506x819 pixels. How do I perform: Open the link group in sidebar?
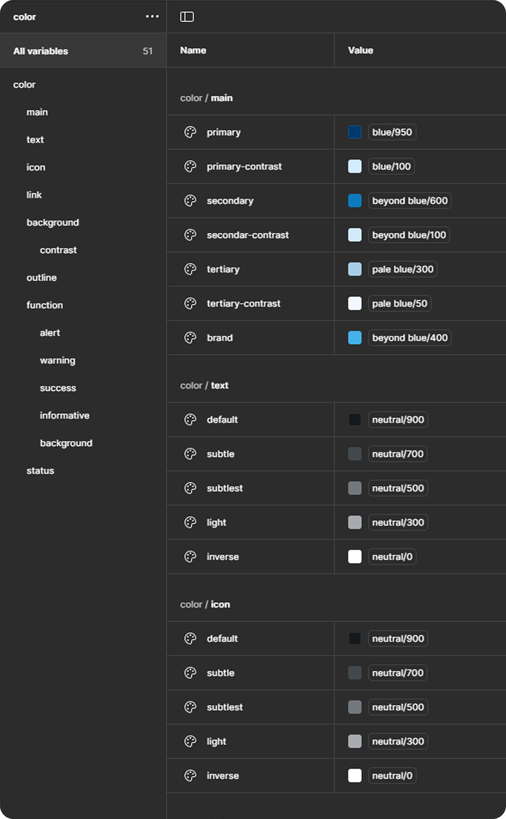click(x=34, y=195)
